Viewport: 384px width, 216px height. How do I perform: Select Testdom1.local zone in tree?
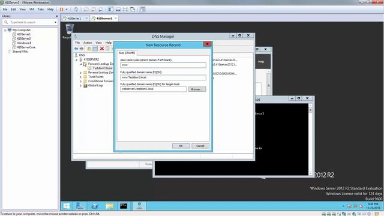(x=103, y=68)
